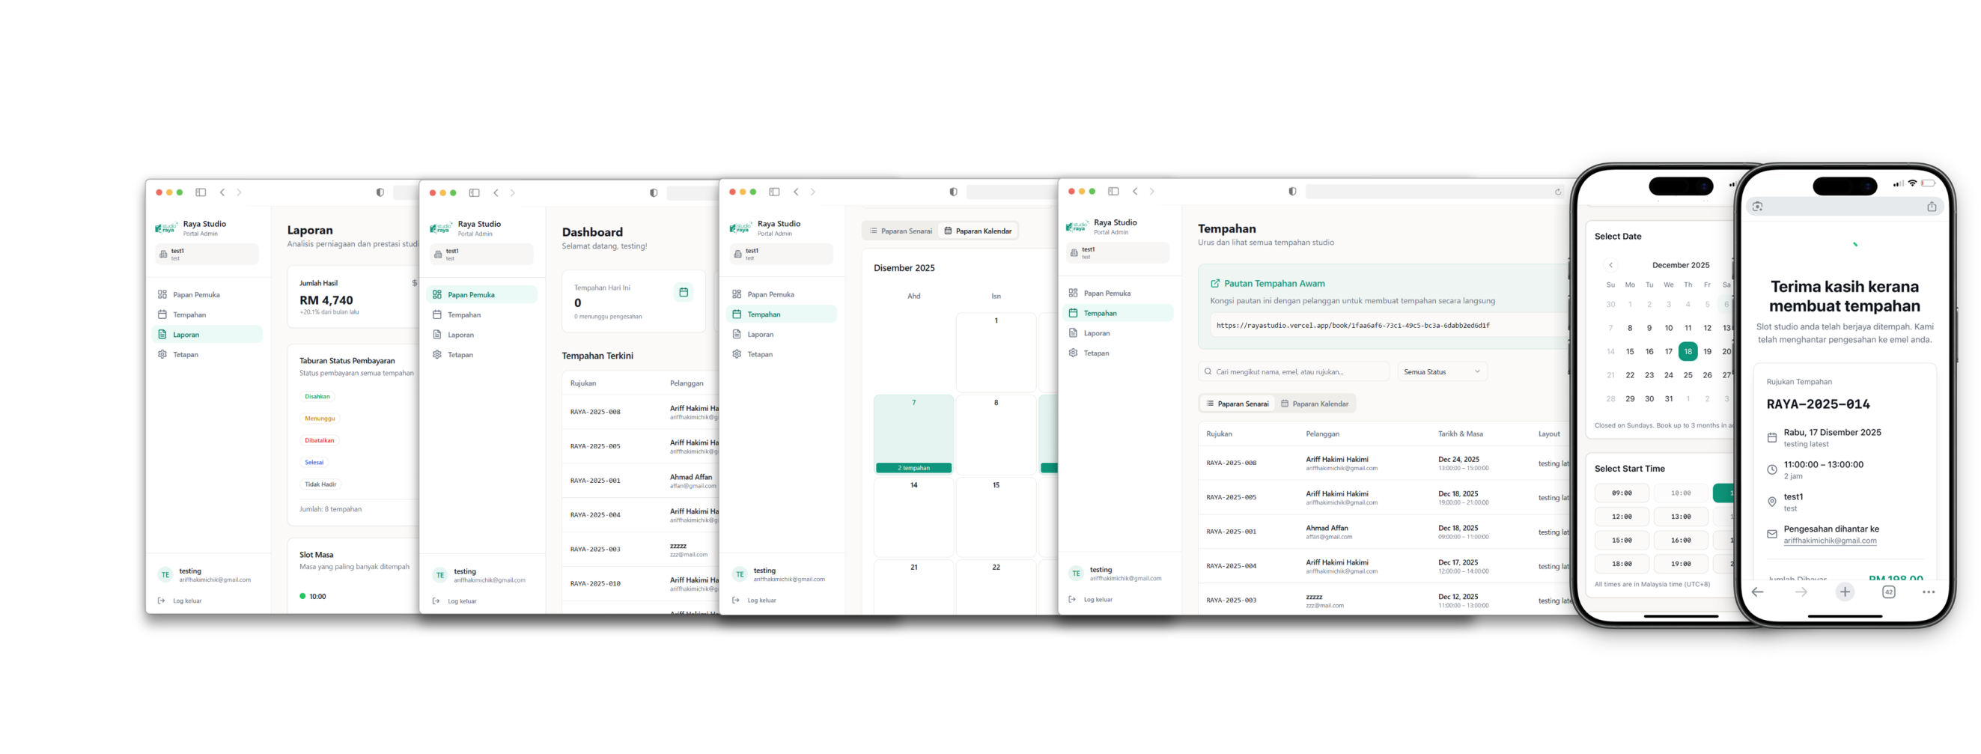Switch to Paparan Kalendar tab in the Tempahan list window
The width and height of the screenshot is (1981, 754).
pyautogui.click(x=1314, y=404)
